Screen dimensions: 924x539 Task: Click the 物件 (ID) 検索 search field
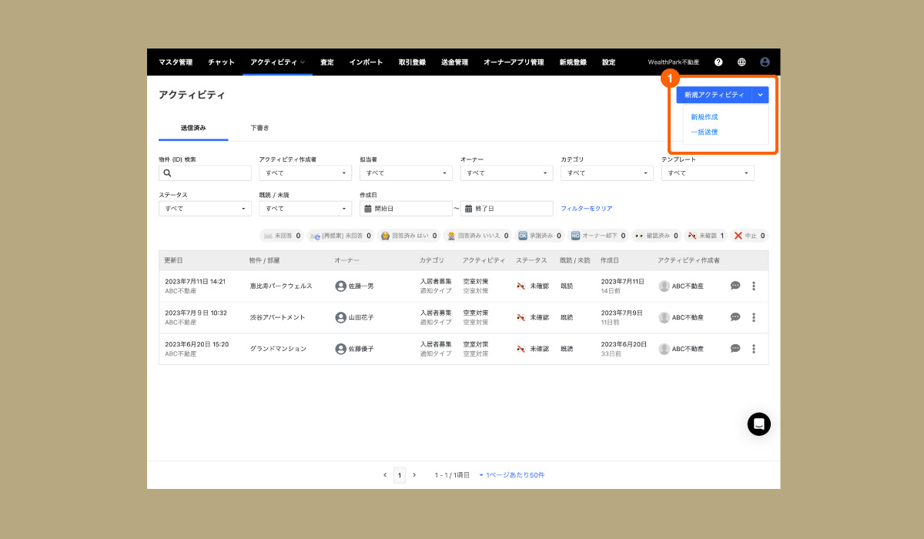(201, 173)
